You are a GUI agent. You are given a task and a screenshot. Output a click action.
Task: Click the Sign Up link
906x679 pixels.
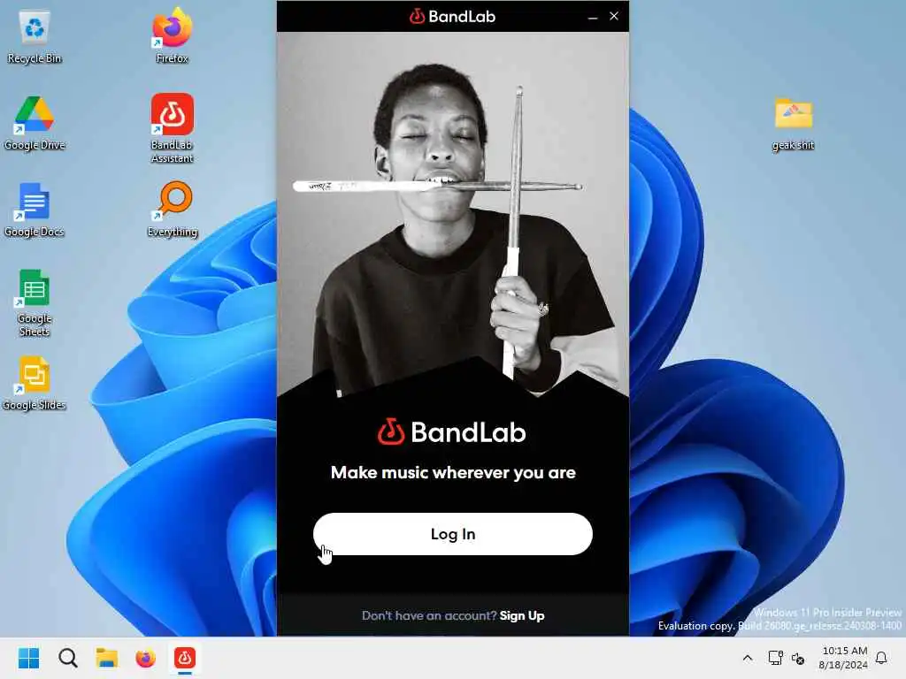522,615
